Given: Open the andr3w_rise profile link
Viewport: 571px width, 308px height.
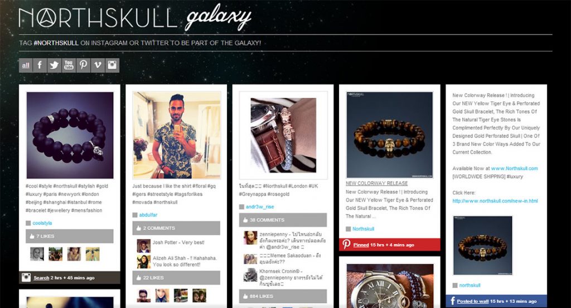Looking at the screenshot, I should (x=260, y=207).
